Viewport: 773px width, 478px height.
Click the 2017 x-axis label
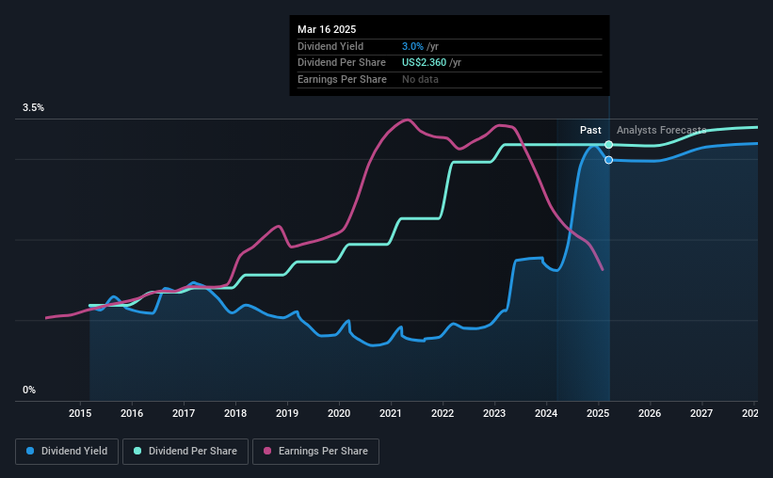coord(184,413)
